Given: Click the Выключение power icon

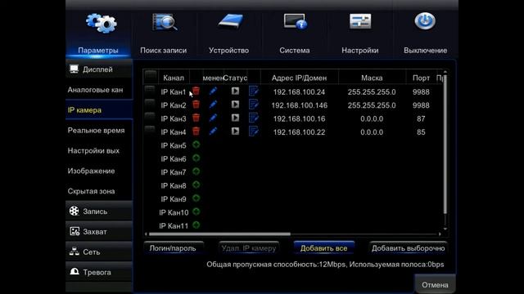Looking at the screenshot, I should pos(425,21).
